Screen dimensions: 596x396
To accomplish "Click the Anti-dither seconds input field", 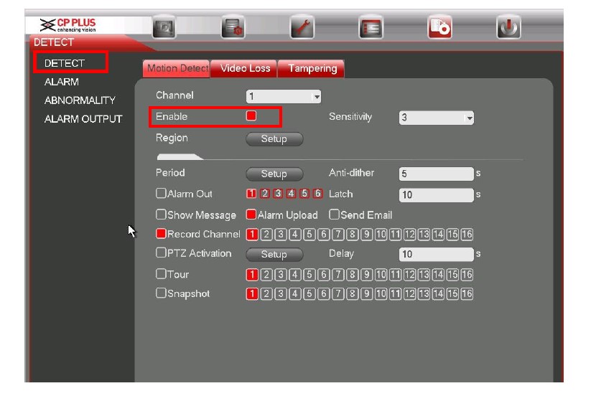I will (x=436, y=174).
